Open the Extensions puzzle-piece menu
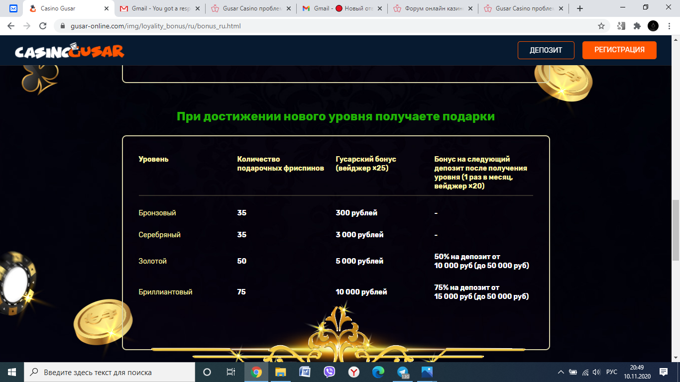Screen dimensions: 680x382 [x=637, y=26]
